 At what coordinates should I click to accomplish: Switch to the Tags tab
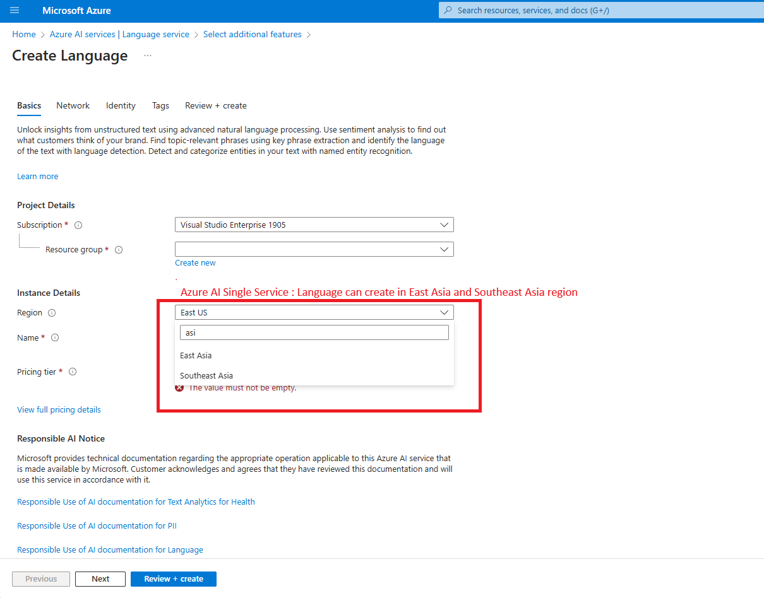pos(160,105)
